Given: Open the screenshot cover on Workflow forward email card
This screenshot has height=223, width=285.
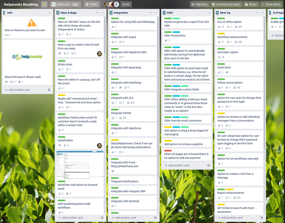Looking at the screenshot, I should (x=80, y=164).
